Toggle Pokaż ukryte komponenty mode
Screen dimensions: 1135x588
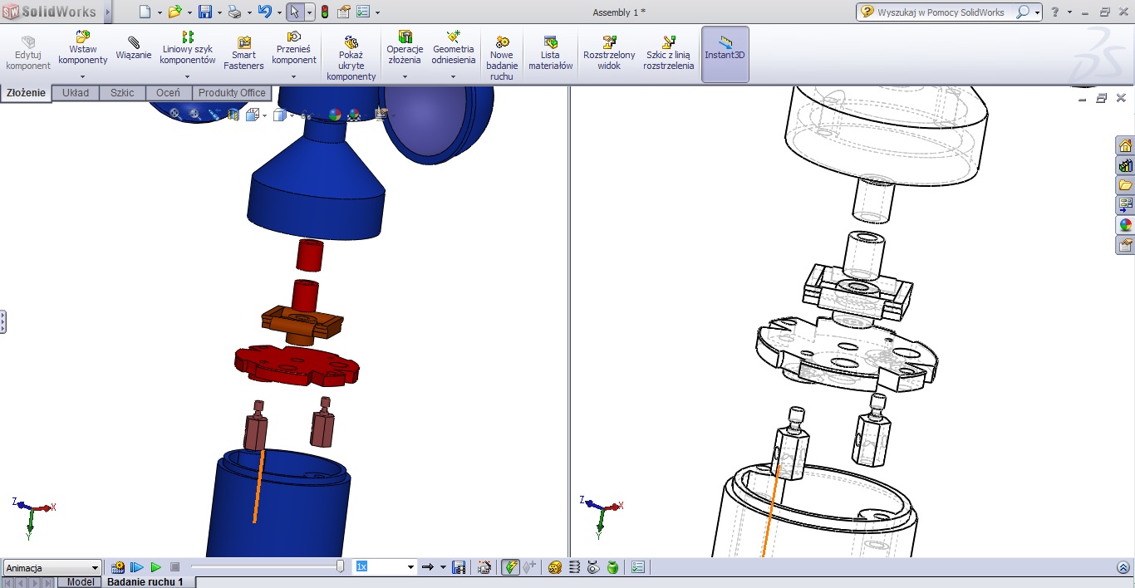(351, 50)
